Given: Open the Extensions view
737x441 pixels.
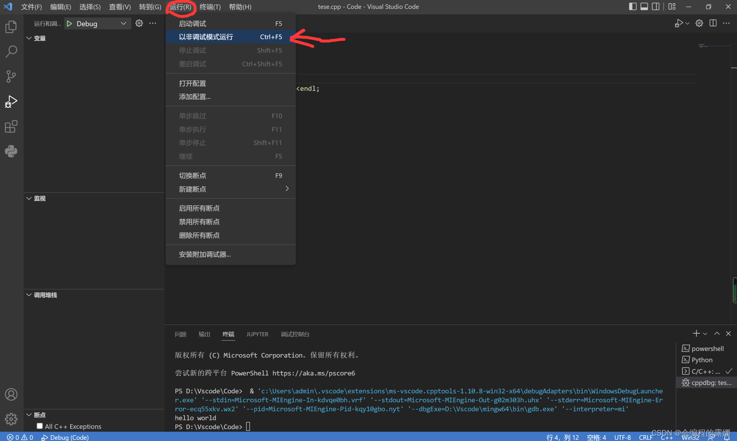Looking at the screenshot, I should (x=11, y=126).
